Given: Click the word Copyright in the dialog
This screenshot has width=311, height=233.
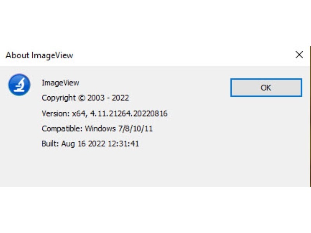Looking at the screenshot, I should click(x=59, y=98).
